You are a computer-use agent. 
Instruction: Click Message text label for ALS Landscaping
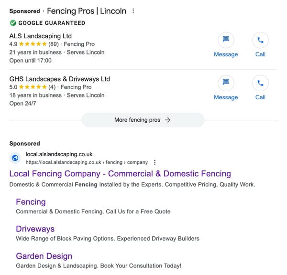click(226, 54)
